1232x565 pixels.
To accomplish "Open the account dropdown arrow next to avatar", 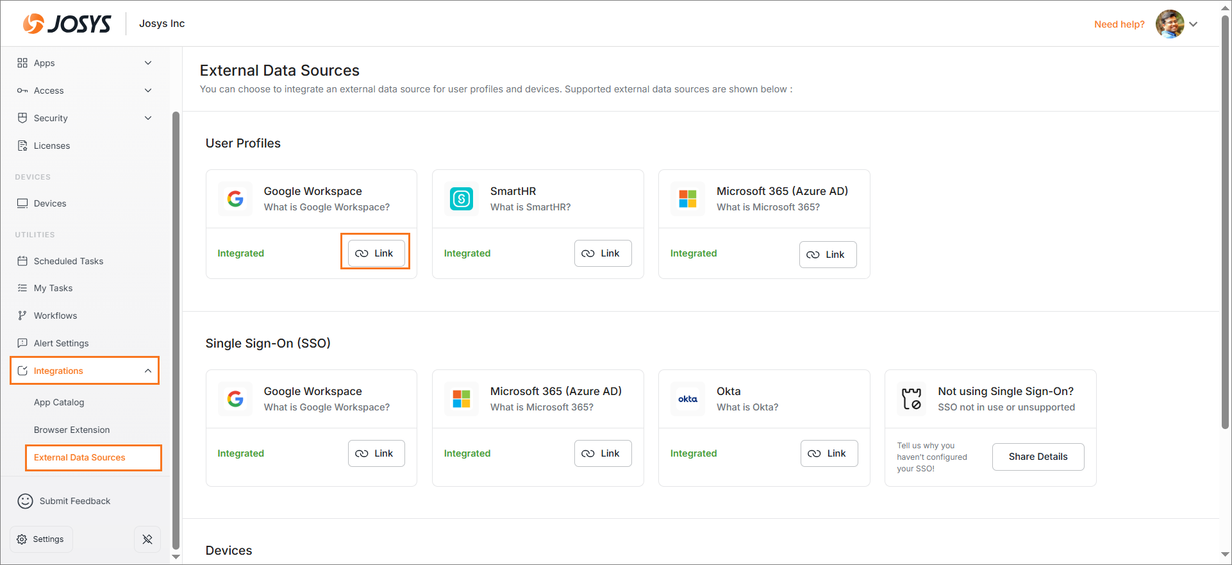I will pos(1194,24).
